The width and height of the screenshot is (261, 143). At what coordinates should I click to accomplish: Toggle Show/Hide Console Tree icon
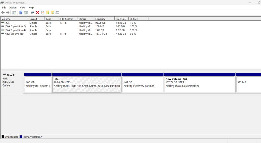pyautogui.click(x=14, y=13)
